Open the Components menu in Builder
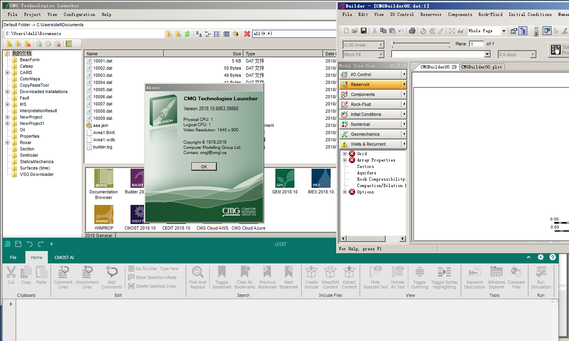Image resolution: width=569 pixels, height=341 pixels. (x=460, y=14)
